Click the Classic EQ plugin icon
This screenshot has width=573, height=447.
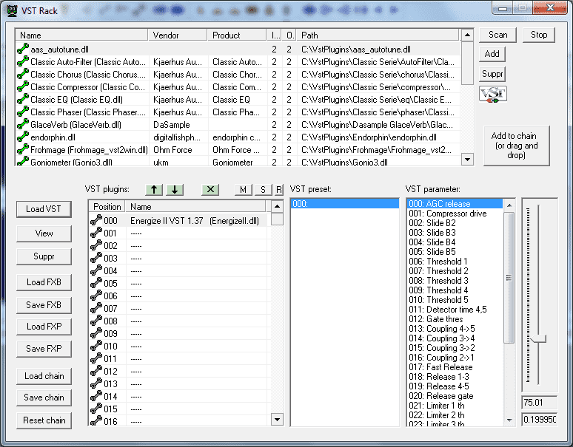coord(23,99)
